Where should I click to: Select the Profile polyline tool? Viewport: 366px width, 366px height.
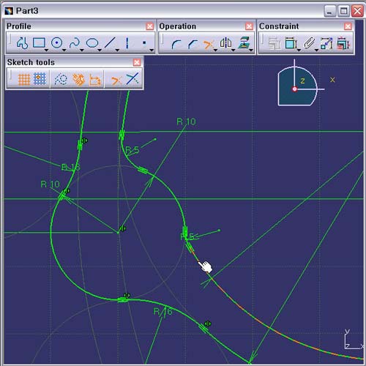pyautogui.click(x=22, y=43)
